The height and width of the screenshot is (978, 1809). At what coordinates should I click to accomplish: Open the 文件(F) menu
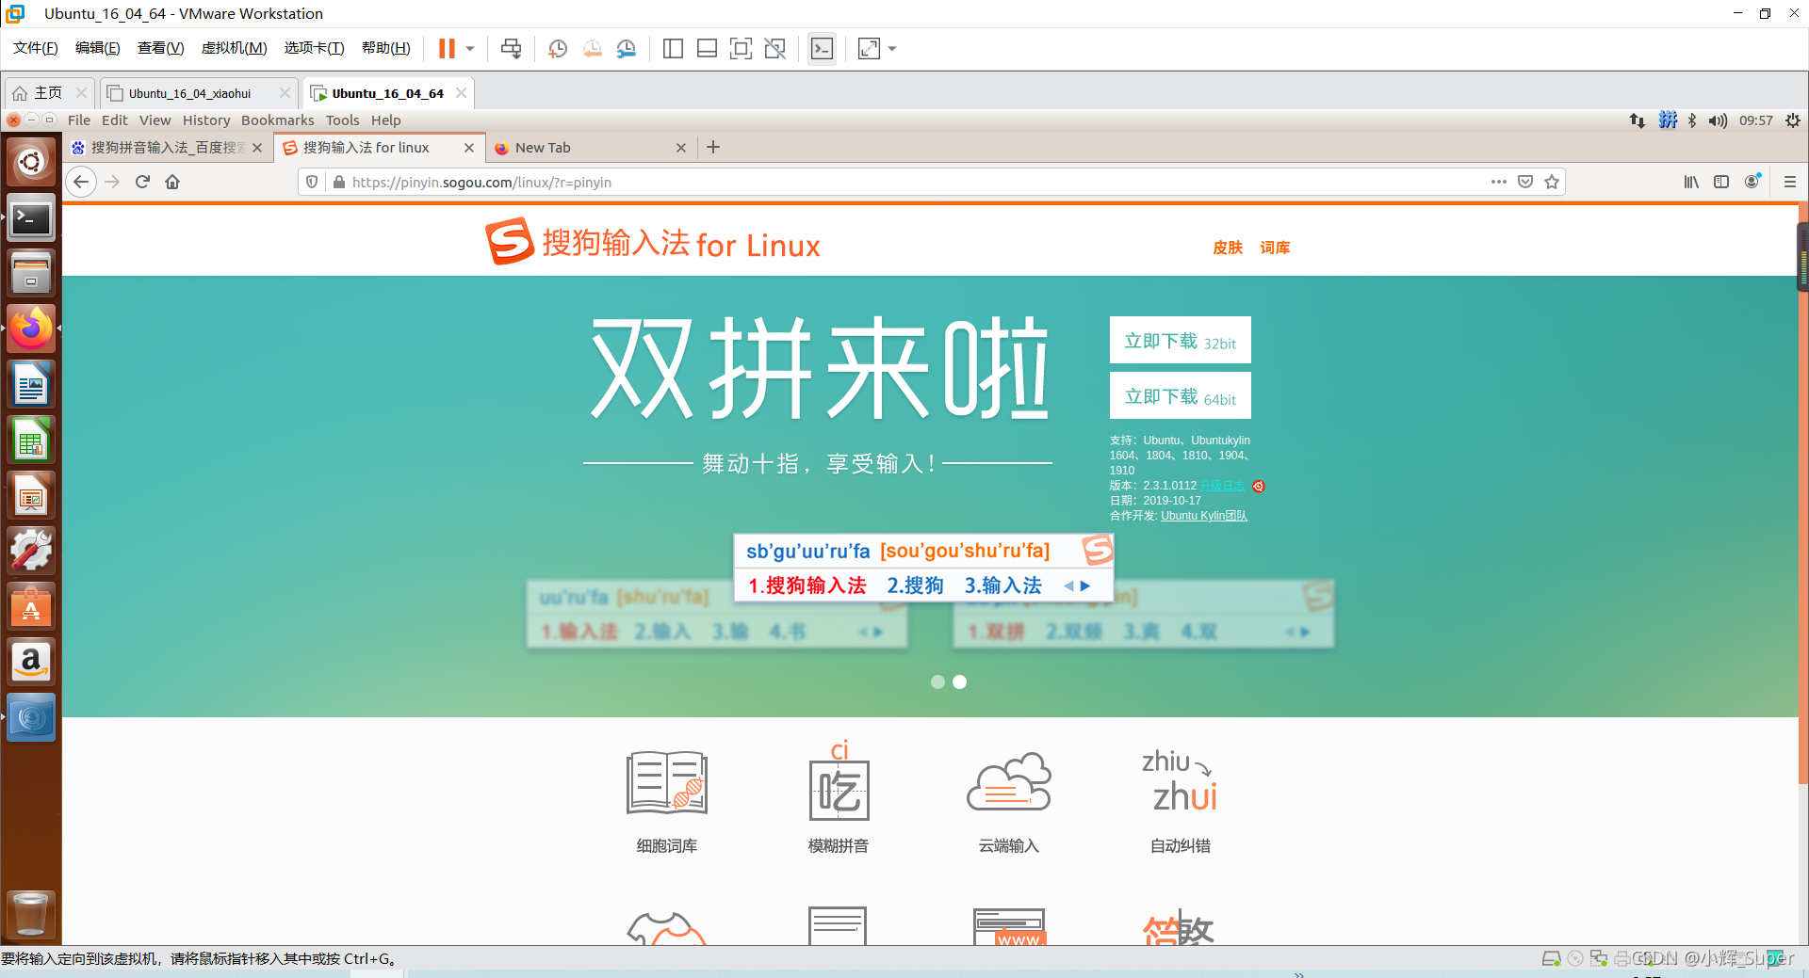point(36,48)
